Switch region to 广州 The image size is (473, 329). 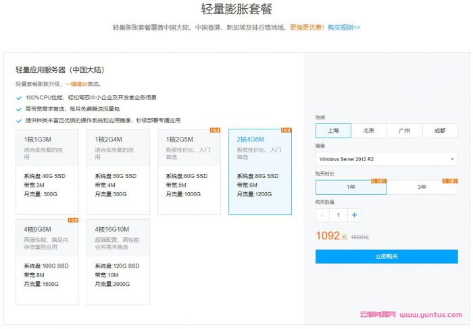(404, 131)
